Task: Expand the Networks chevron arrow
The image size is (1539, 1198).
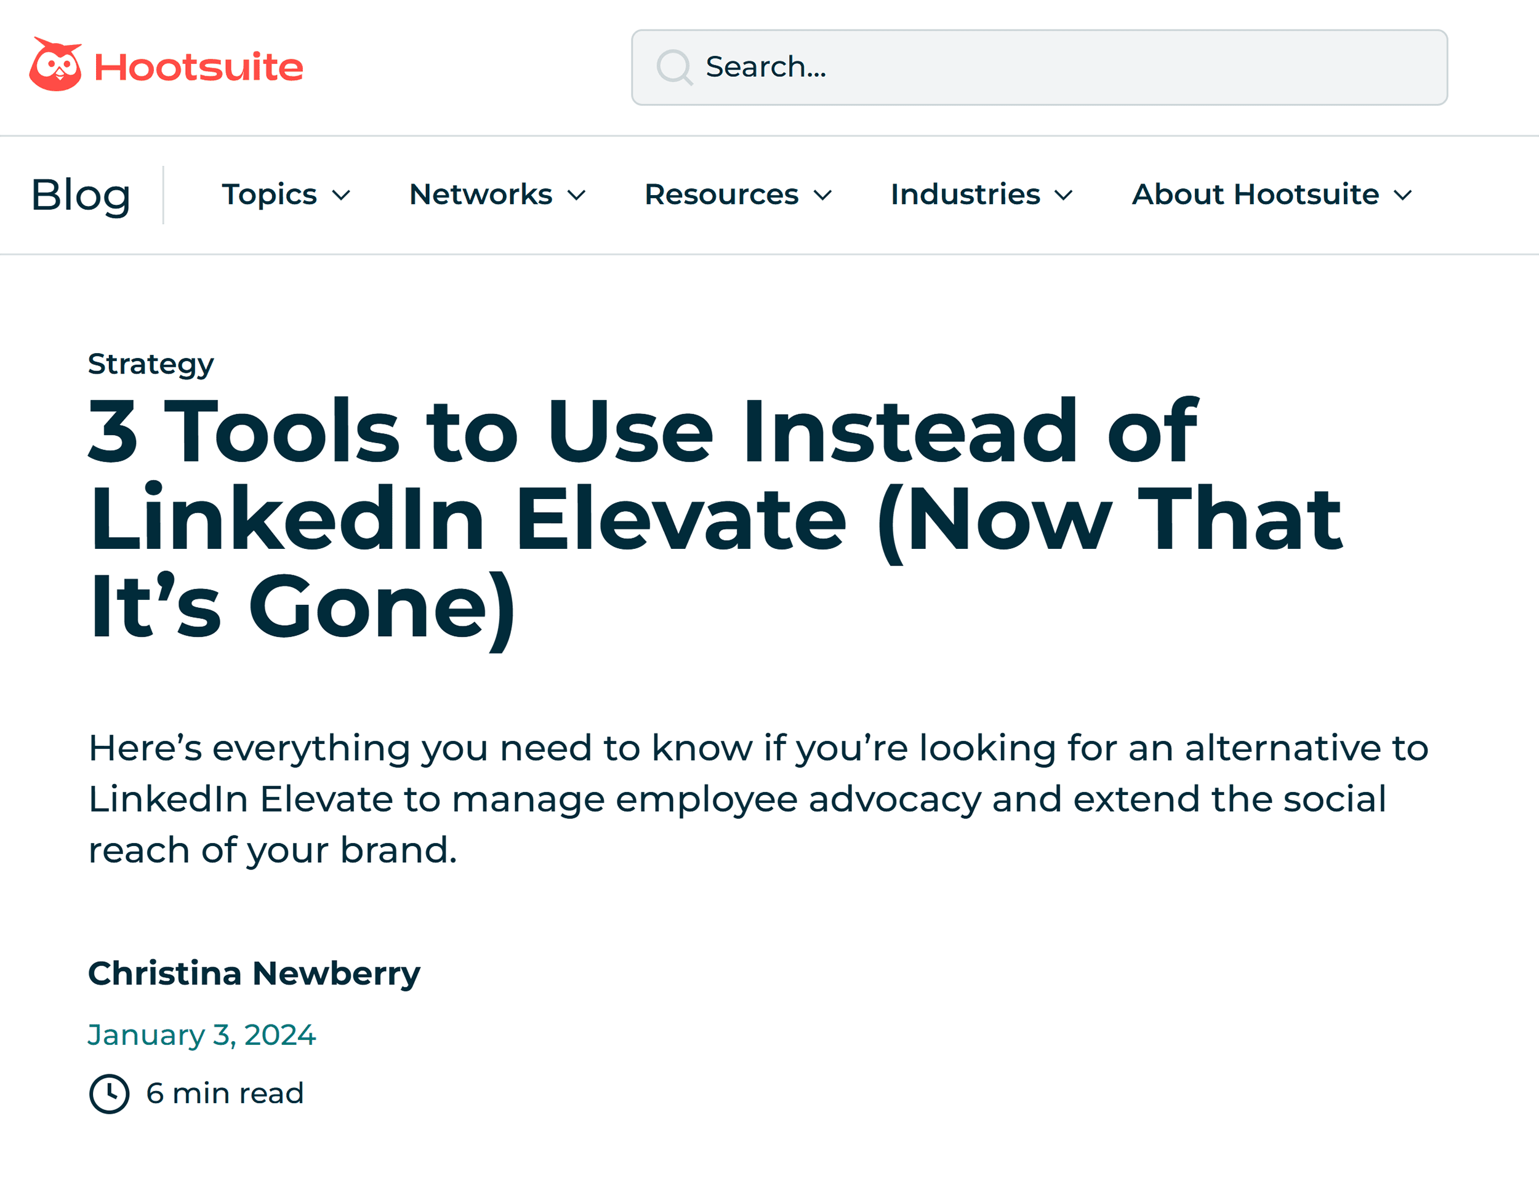Action: coord(576,196)
